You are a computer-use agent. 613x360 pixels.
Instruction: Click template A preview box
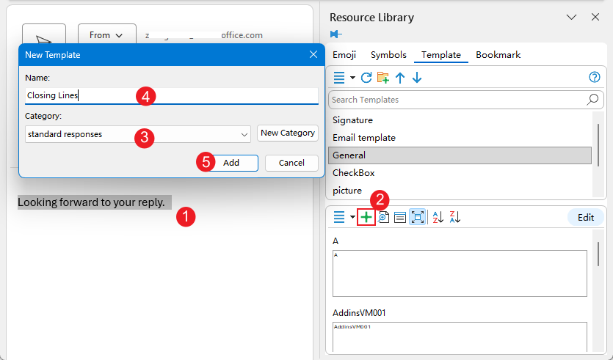tap(460, 273)
